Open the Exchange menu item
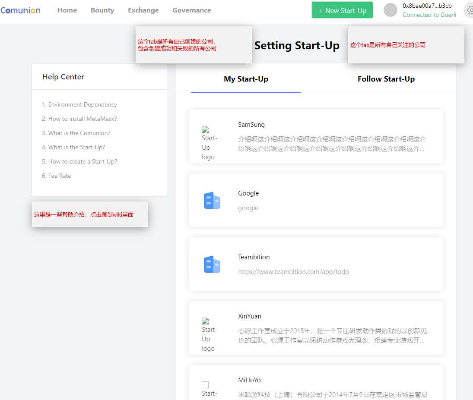The width and height of the screenshot is (473, 400). 143,10
